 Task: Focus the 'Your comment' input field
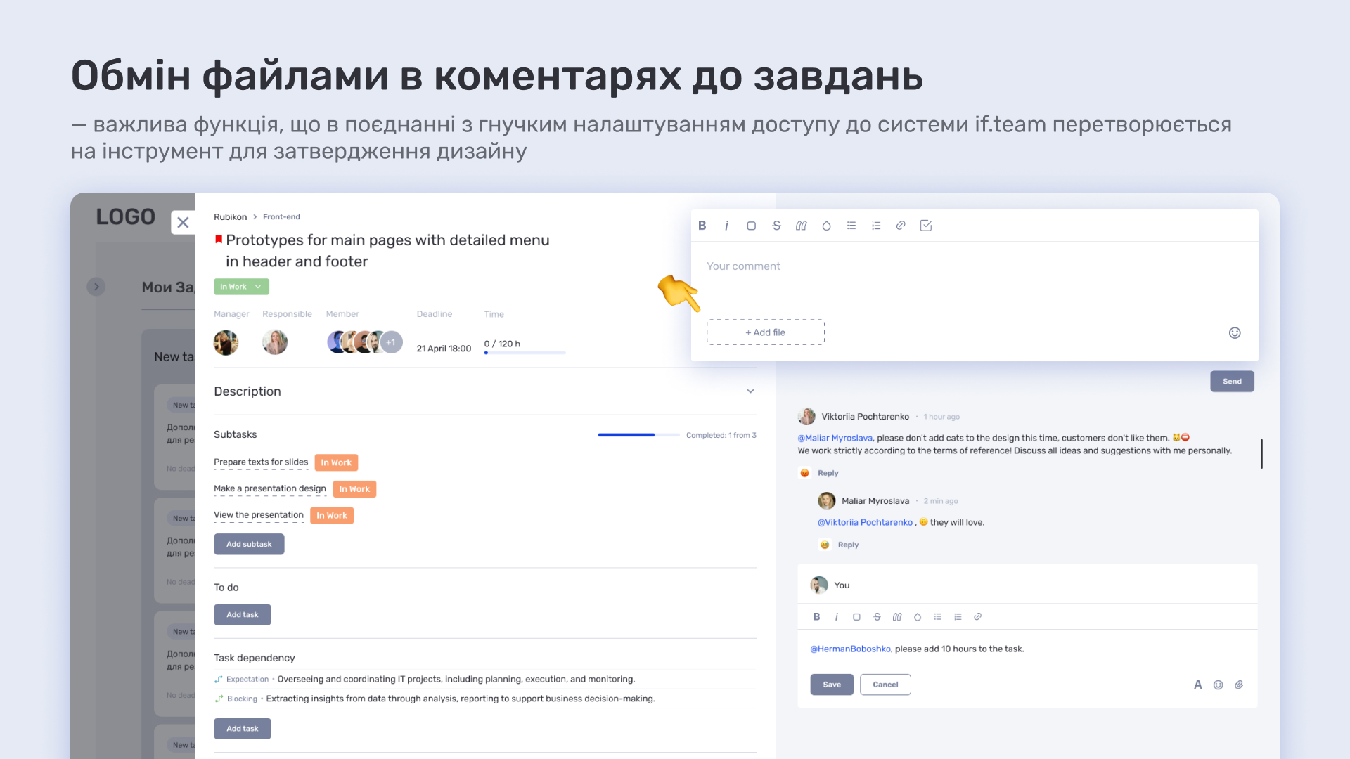975,266
